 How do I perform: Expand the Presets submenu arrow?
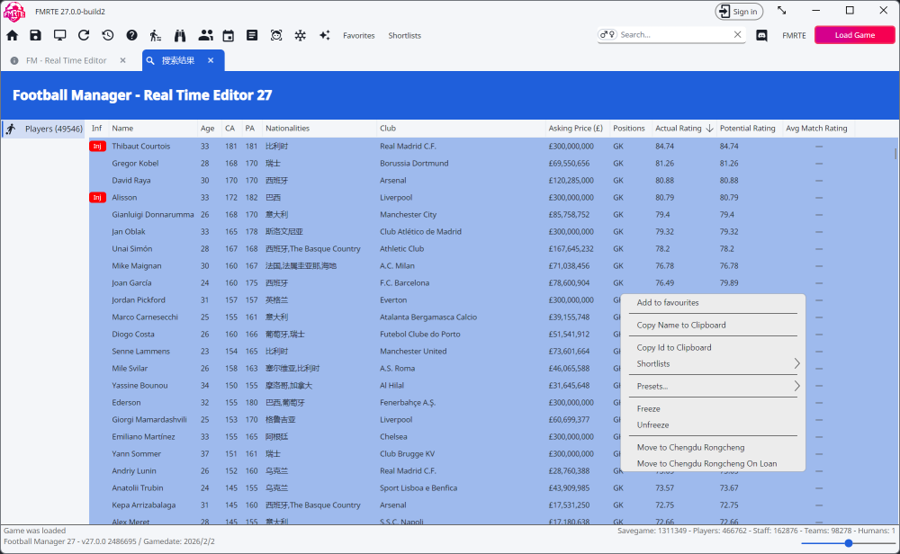796,386
